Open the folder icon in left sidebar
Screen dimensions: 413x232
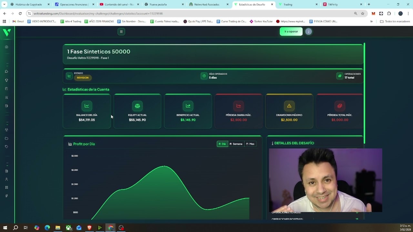point(6,139)
